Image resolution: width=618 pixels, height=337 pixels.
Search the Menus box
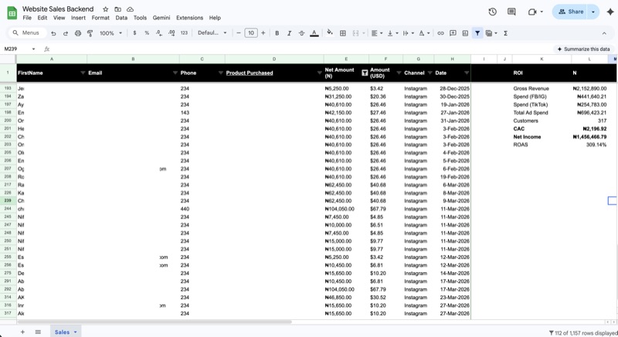(x=27, y=33)
